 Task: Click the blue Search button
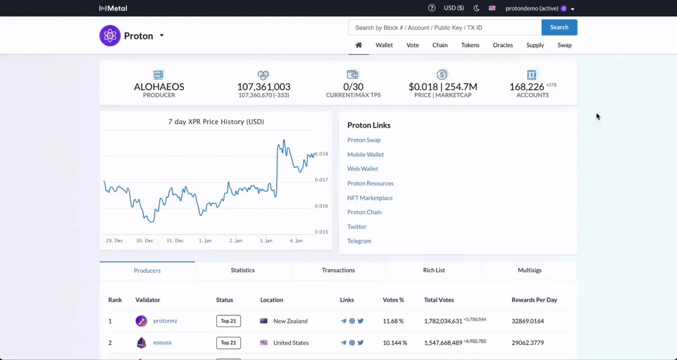[x=560, y=28]
